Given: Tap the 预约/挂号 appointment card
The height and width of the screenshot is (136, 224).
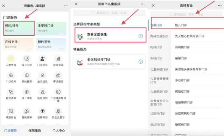Looking at the screenshot, I should [19, 28].
